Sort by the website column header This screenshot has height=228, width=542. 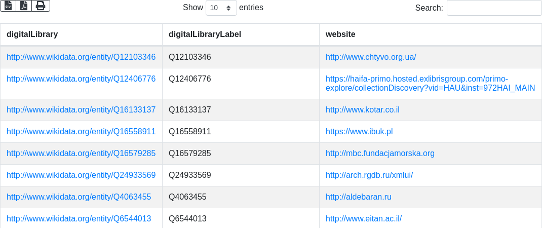click(340, 34)
